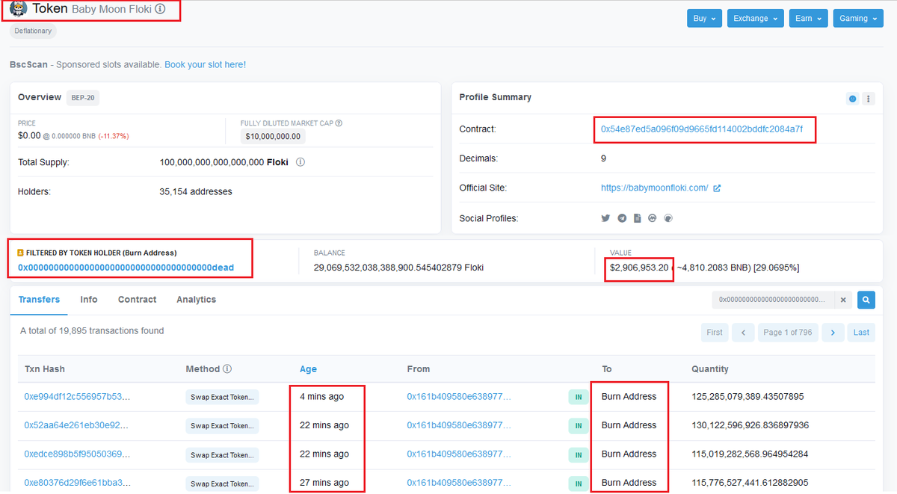This screenshot has width=897, height=494.
Task: Go to the previous page arrow
Action: coord(743,333)
